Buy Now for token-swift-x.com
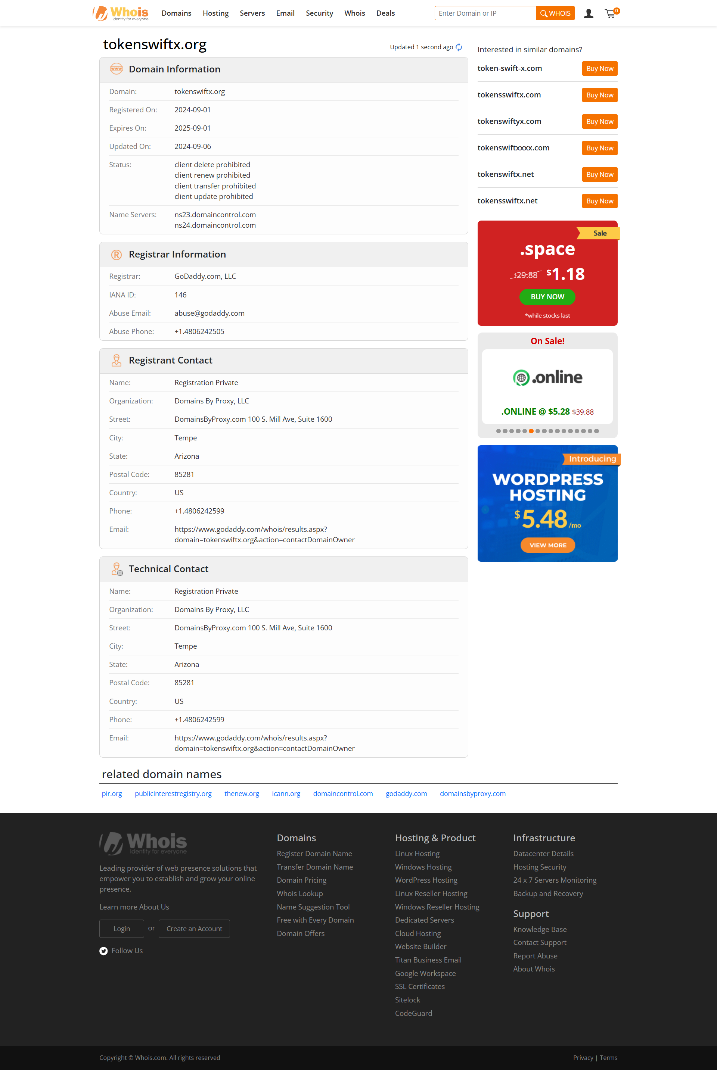Screen dimensions: 717x1070 (599, 69)
